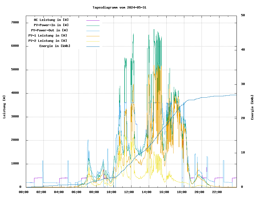Select the AC Leistung legend label
The width and height of the screenshot is (264, 198).
pyautogui.click(x=51, y=20)
